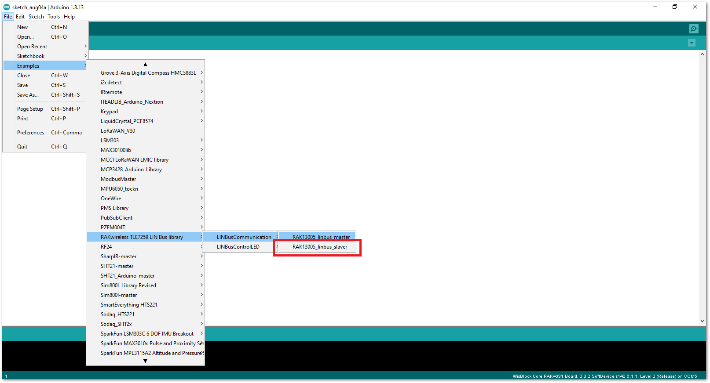710x383 pixels.
Task: Expand the PMS Library examples
Action: pyautogui.click(x=146, y=208)
